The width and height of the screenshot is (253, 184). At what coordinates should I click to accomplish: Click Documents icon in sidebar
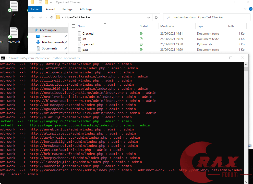coord(38,48)
